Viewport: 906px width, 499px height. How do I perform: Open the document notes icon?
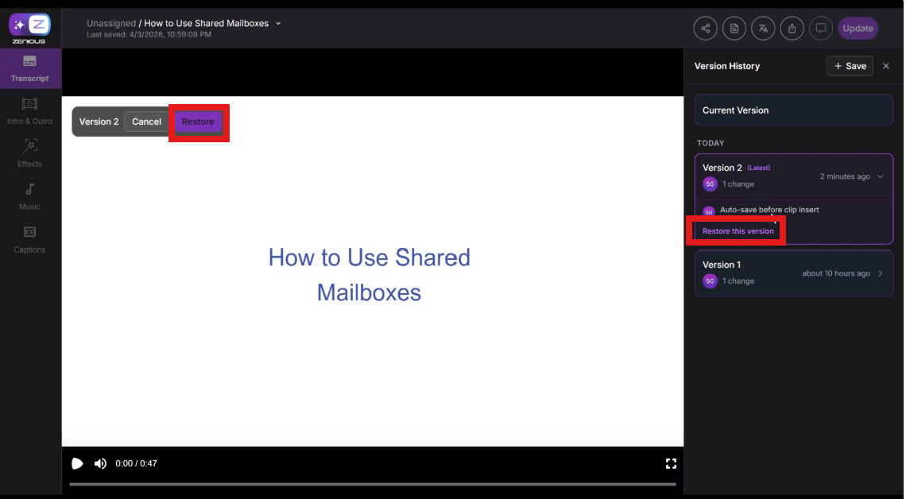point(734,29)
